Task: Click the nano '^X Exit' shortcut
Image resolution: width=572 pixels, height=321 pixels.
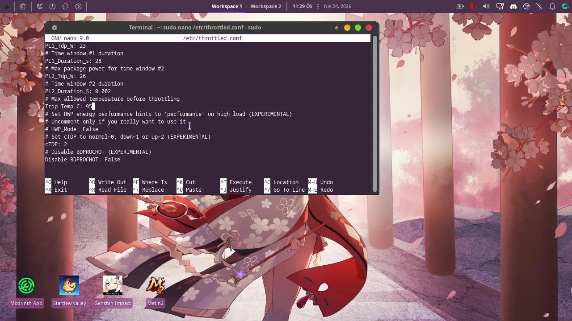Action: point(56,190)
